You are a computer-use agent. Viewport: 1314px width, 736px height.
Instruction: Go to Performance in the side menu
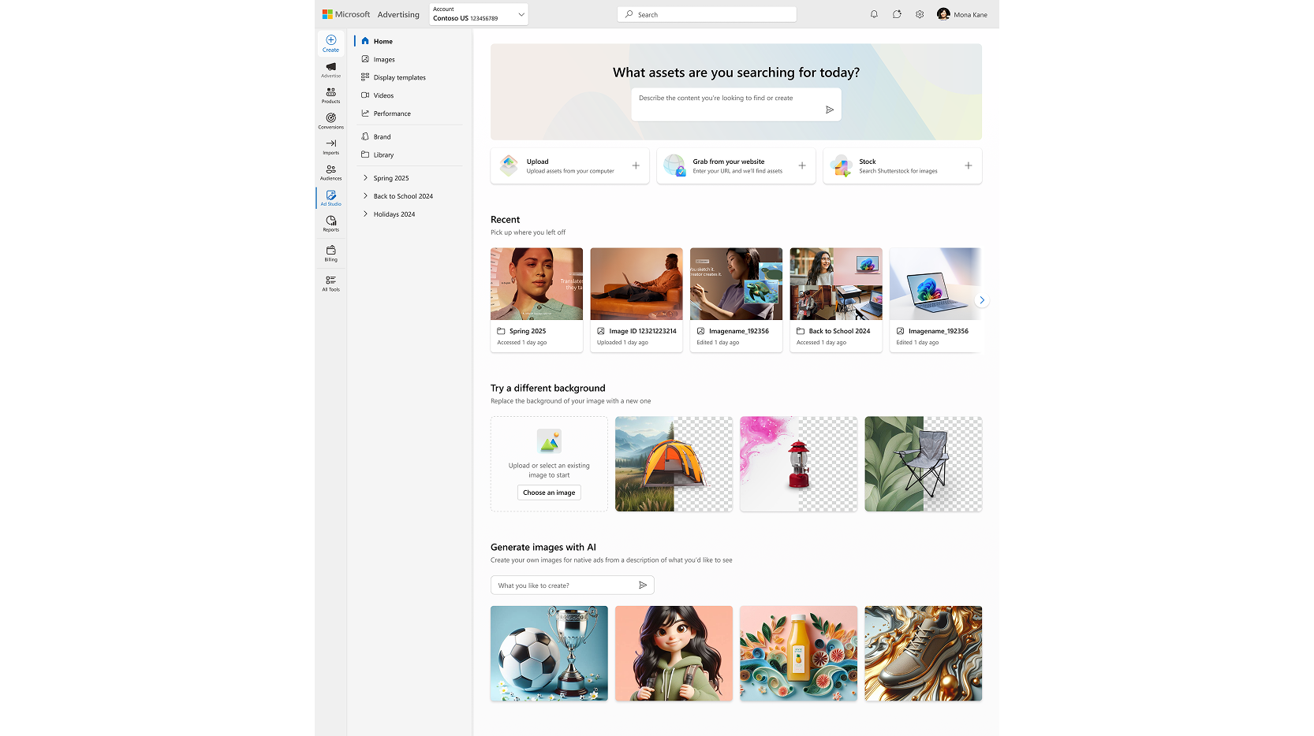[x=392, y=113]
